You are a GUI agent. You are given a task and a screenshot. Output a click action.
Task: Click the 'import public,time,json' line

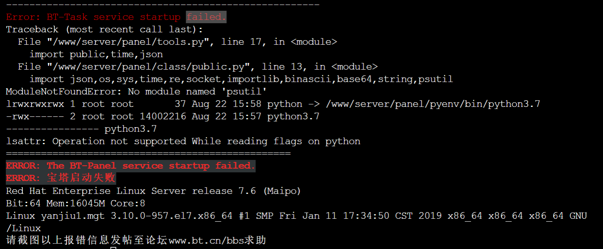point(96,54)
